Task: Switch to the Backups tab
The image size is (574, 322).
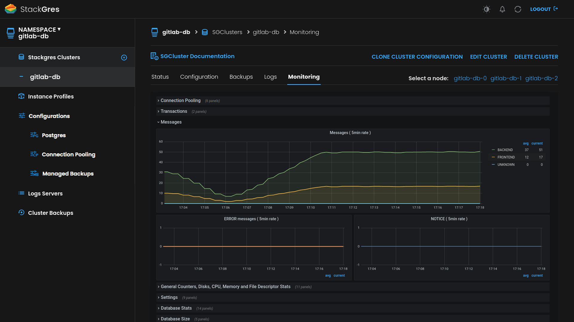Action: pyautogui.click(x=241, y=77)
